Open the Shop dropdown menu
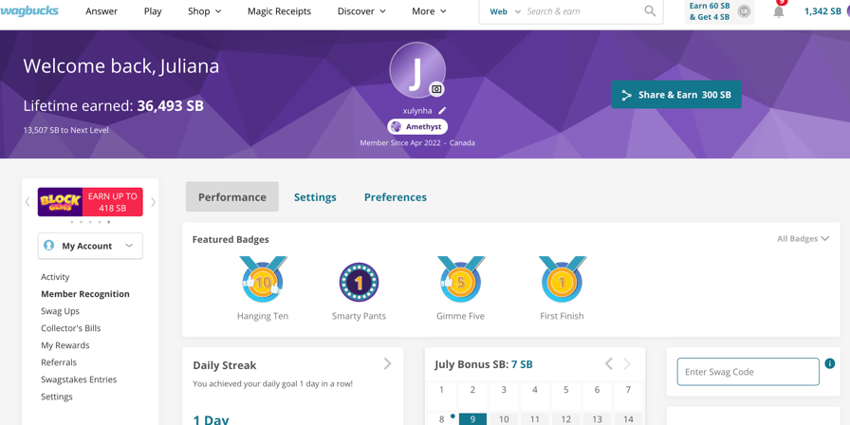This screenshot has height=425, width=850. click(x=204, y=11)
